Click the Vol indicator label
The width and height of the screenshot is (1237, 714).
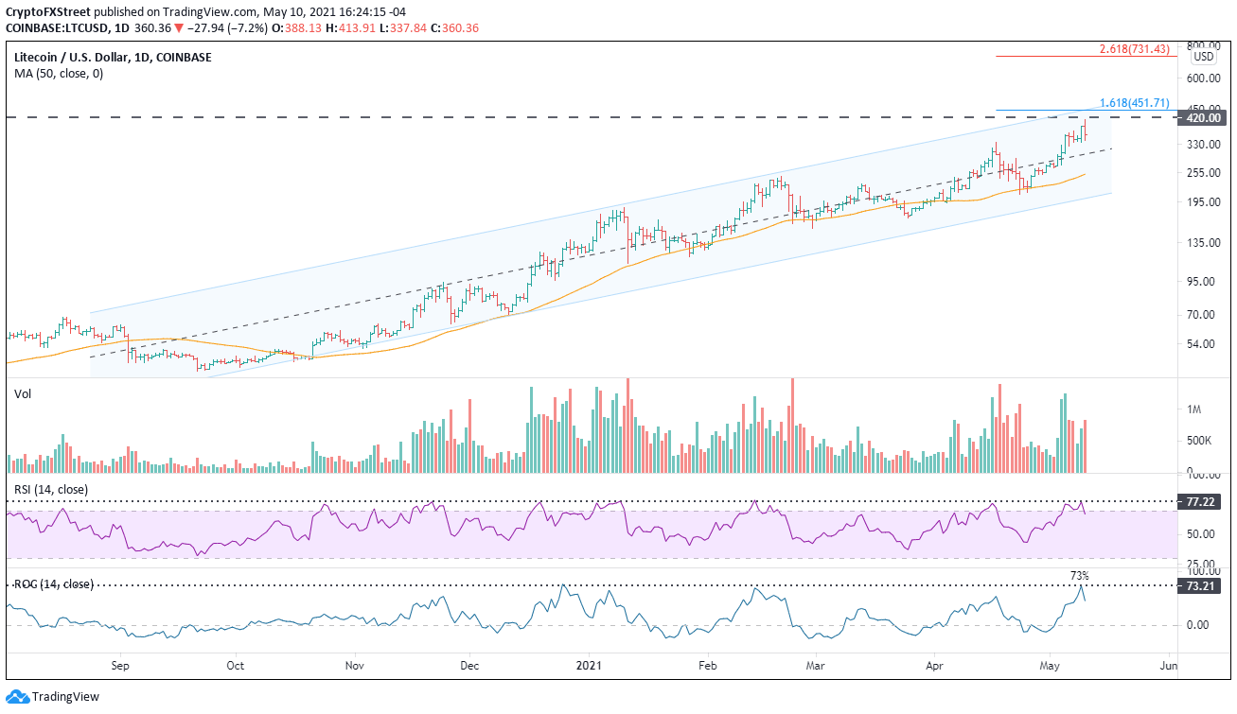23,393
